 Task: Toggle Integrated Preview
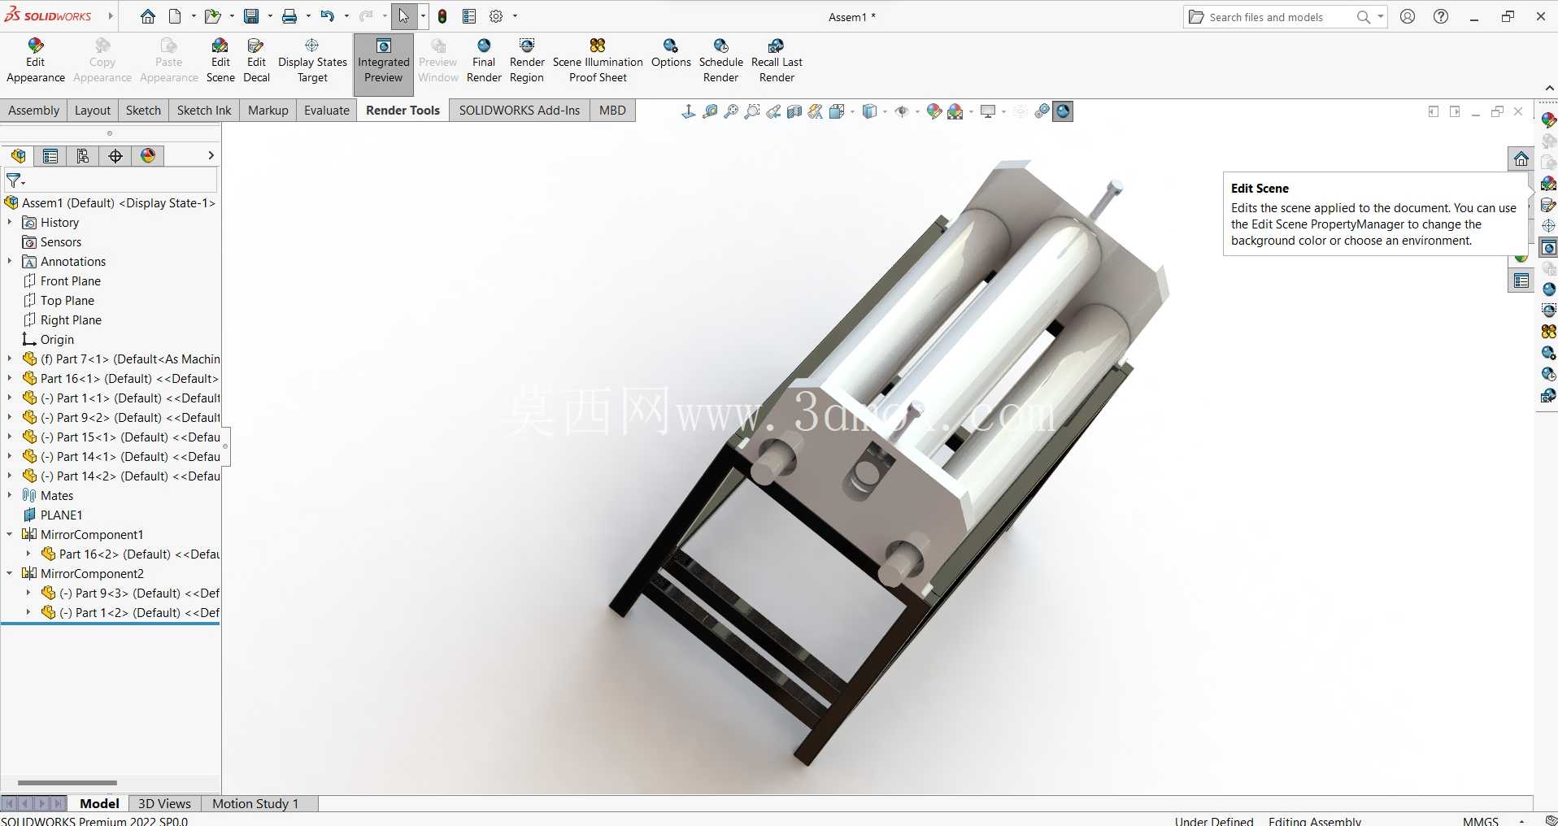pos(384,63)
